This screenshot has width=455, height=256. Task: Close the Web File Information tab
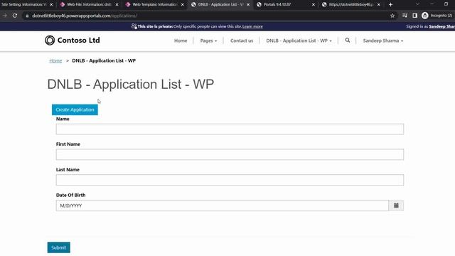[117, 5]
